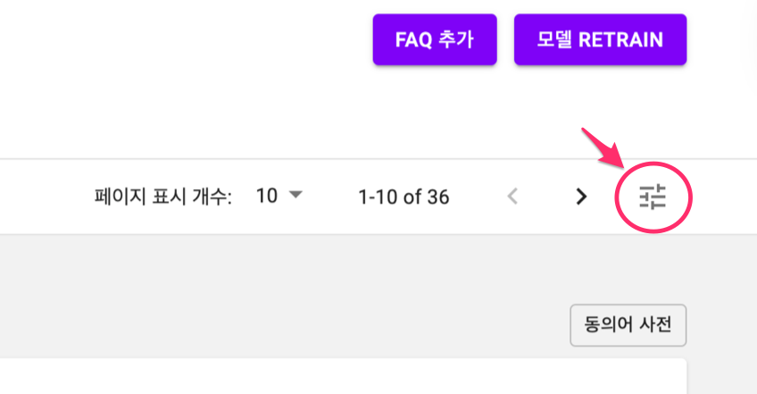
Task: Open the 동의어 사전 button
Action: tap(628, 325)
